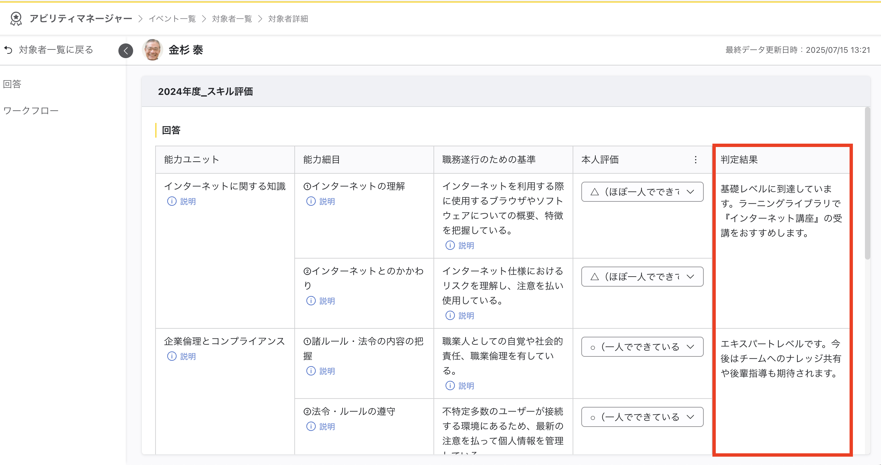The height and width of the screenshot is (465, 881).
Task: Click info icon under インターネットに関する知識
Action: click(172, 201)
